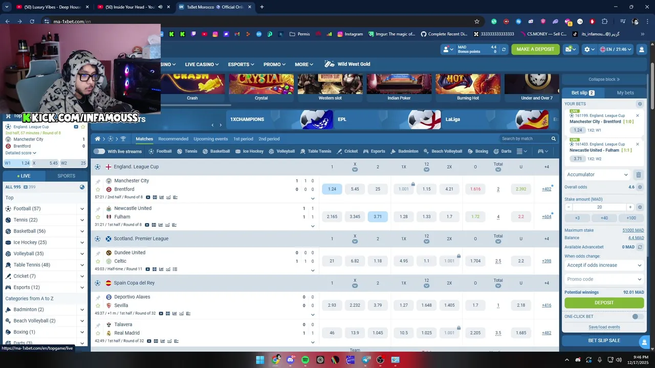The image size is (655, 368).
Task: Open +402 more markets for Manchester City
Action: point(547,189)
